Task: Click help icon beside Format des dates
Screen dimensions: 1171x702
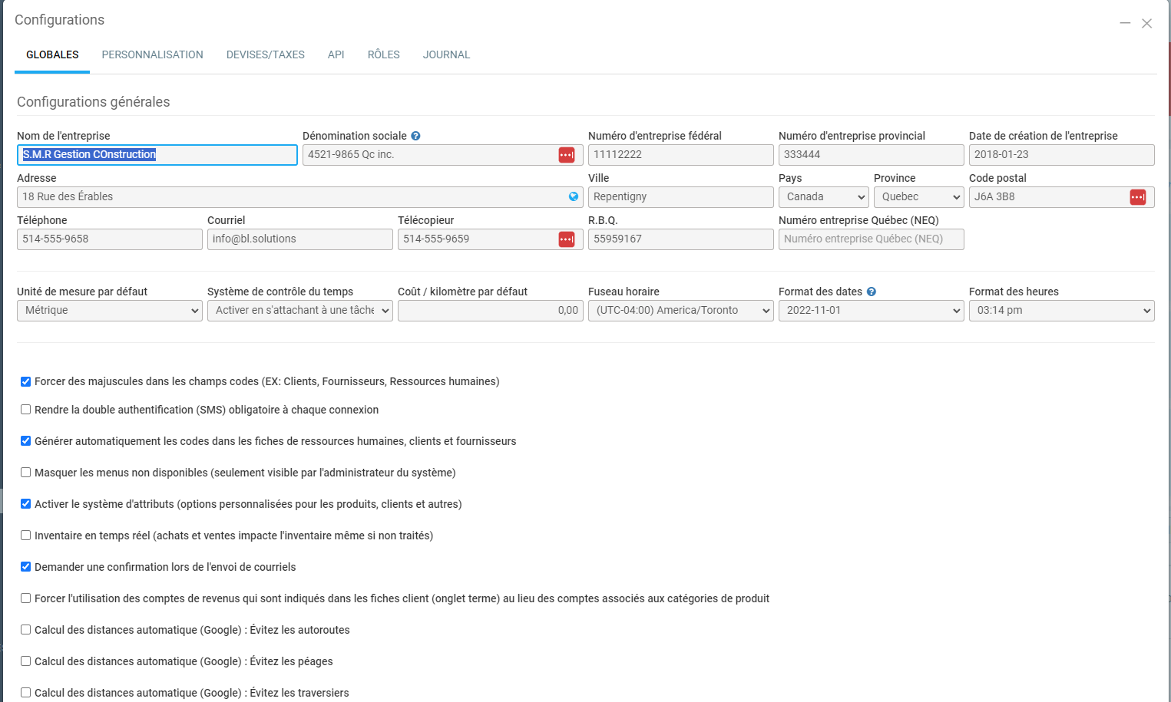Action: 872,292
